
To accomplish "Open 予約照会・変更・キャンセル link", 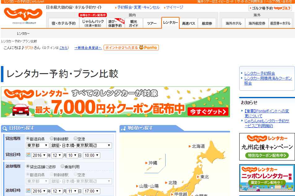I will click(x=138, y=7).
